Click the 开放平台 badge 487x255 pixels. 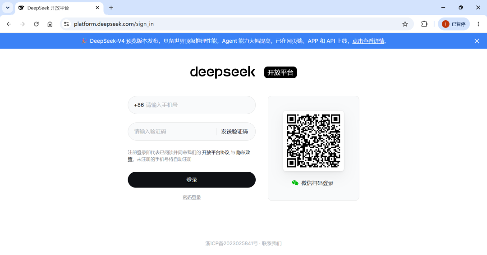tap(280, 72)
